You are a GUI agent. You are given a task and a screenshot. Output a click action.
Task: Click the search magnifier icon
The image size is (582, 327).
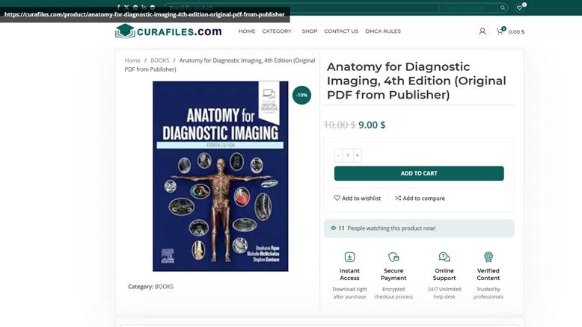(x=503, y=7)
